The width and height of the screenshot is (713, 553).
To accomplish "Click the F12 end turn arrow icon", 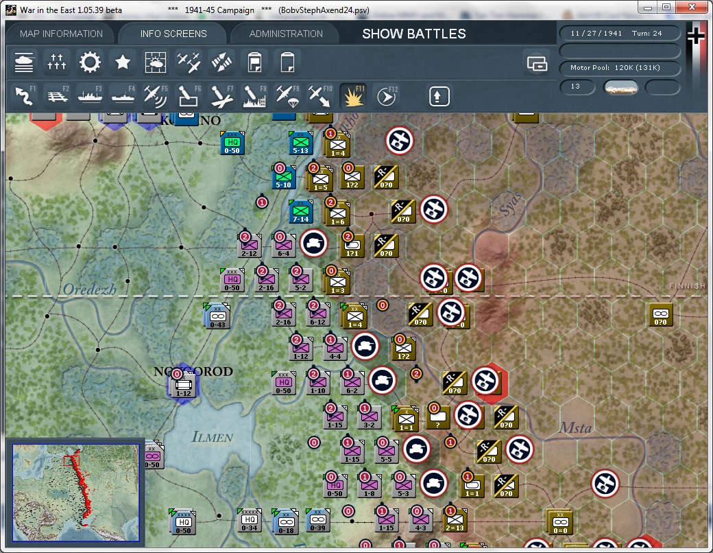I will coord(387,95).
